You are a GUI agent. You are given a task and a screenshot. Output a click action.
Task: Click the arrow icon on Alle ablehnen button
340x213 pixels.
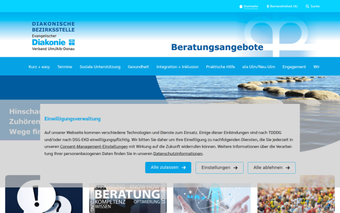tap(288, 168)
